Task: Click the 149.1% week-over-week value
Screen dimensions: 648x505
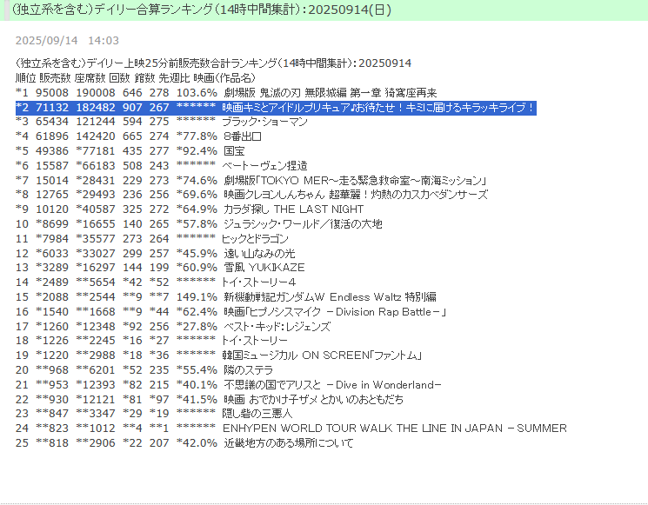Action: pos(197,297)
